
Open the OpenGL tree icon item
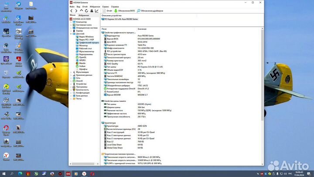tap(81, 57)
